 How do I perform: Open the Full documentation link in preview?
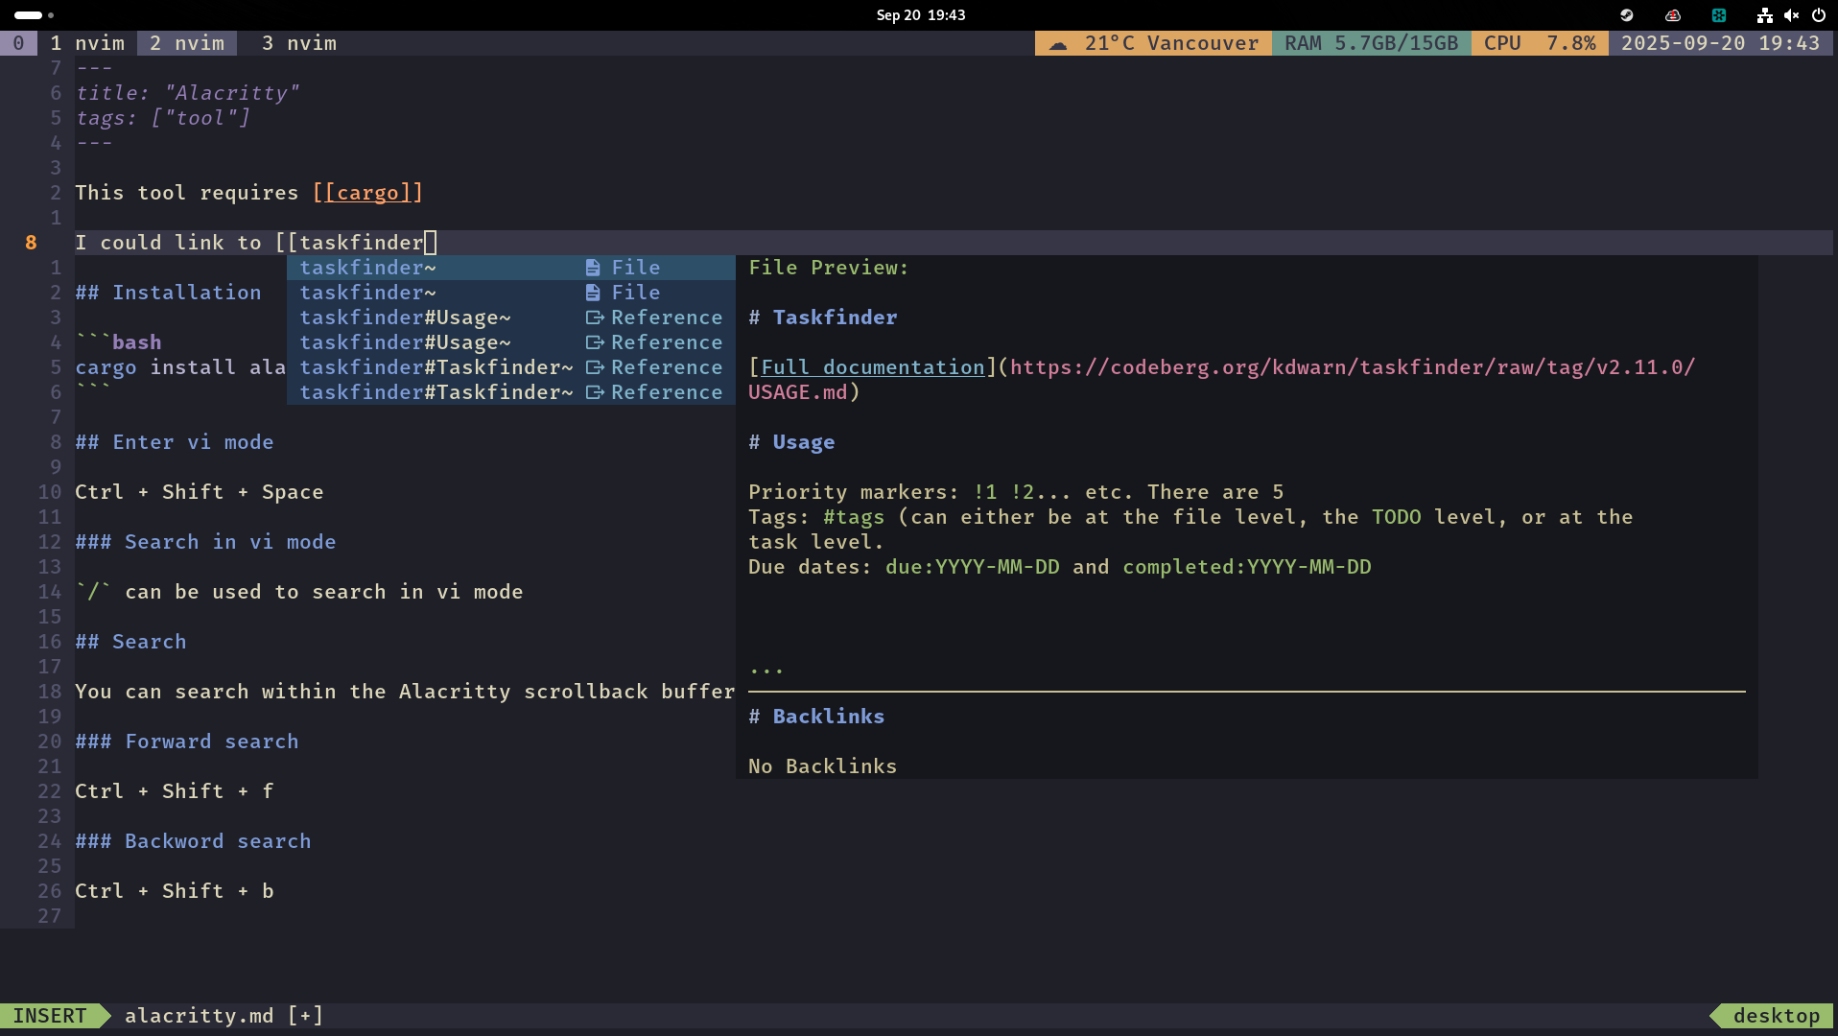pos(873,367)
